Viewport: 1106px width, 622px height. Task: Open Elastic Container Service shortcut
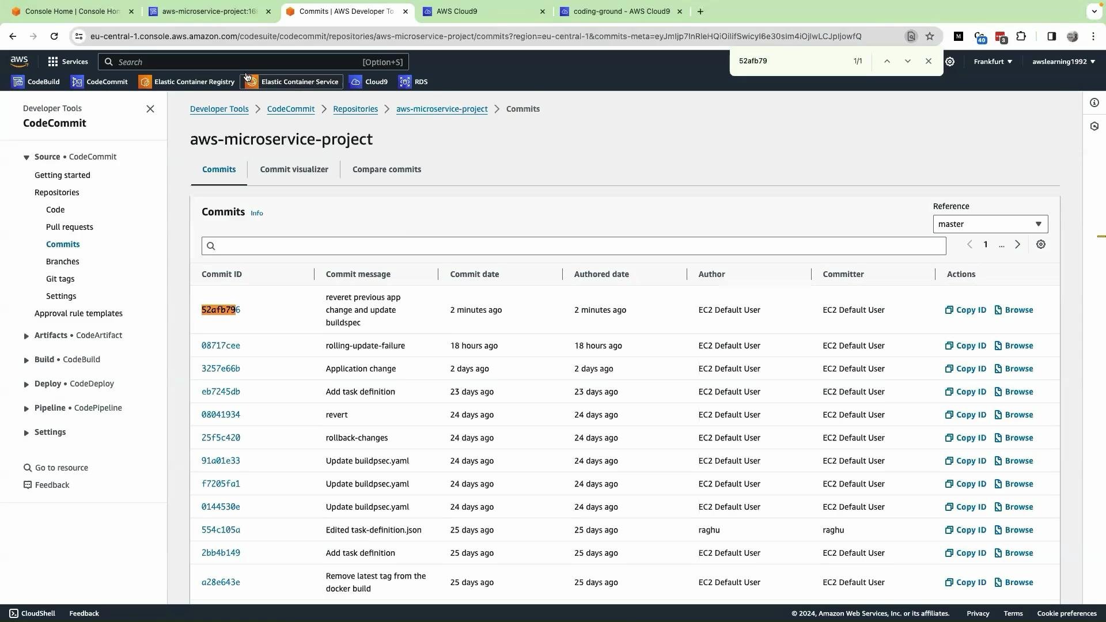click(x=291, y=82)
